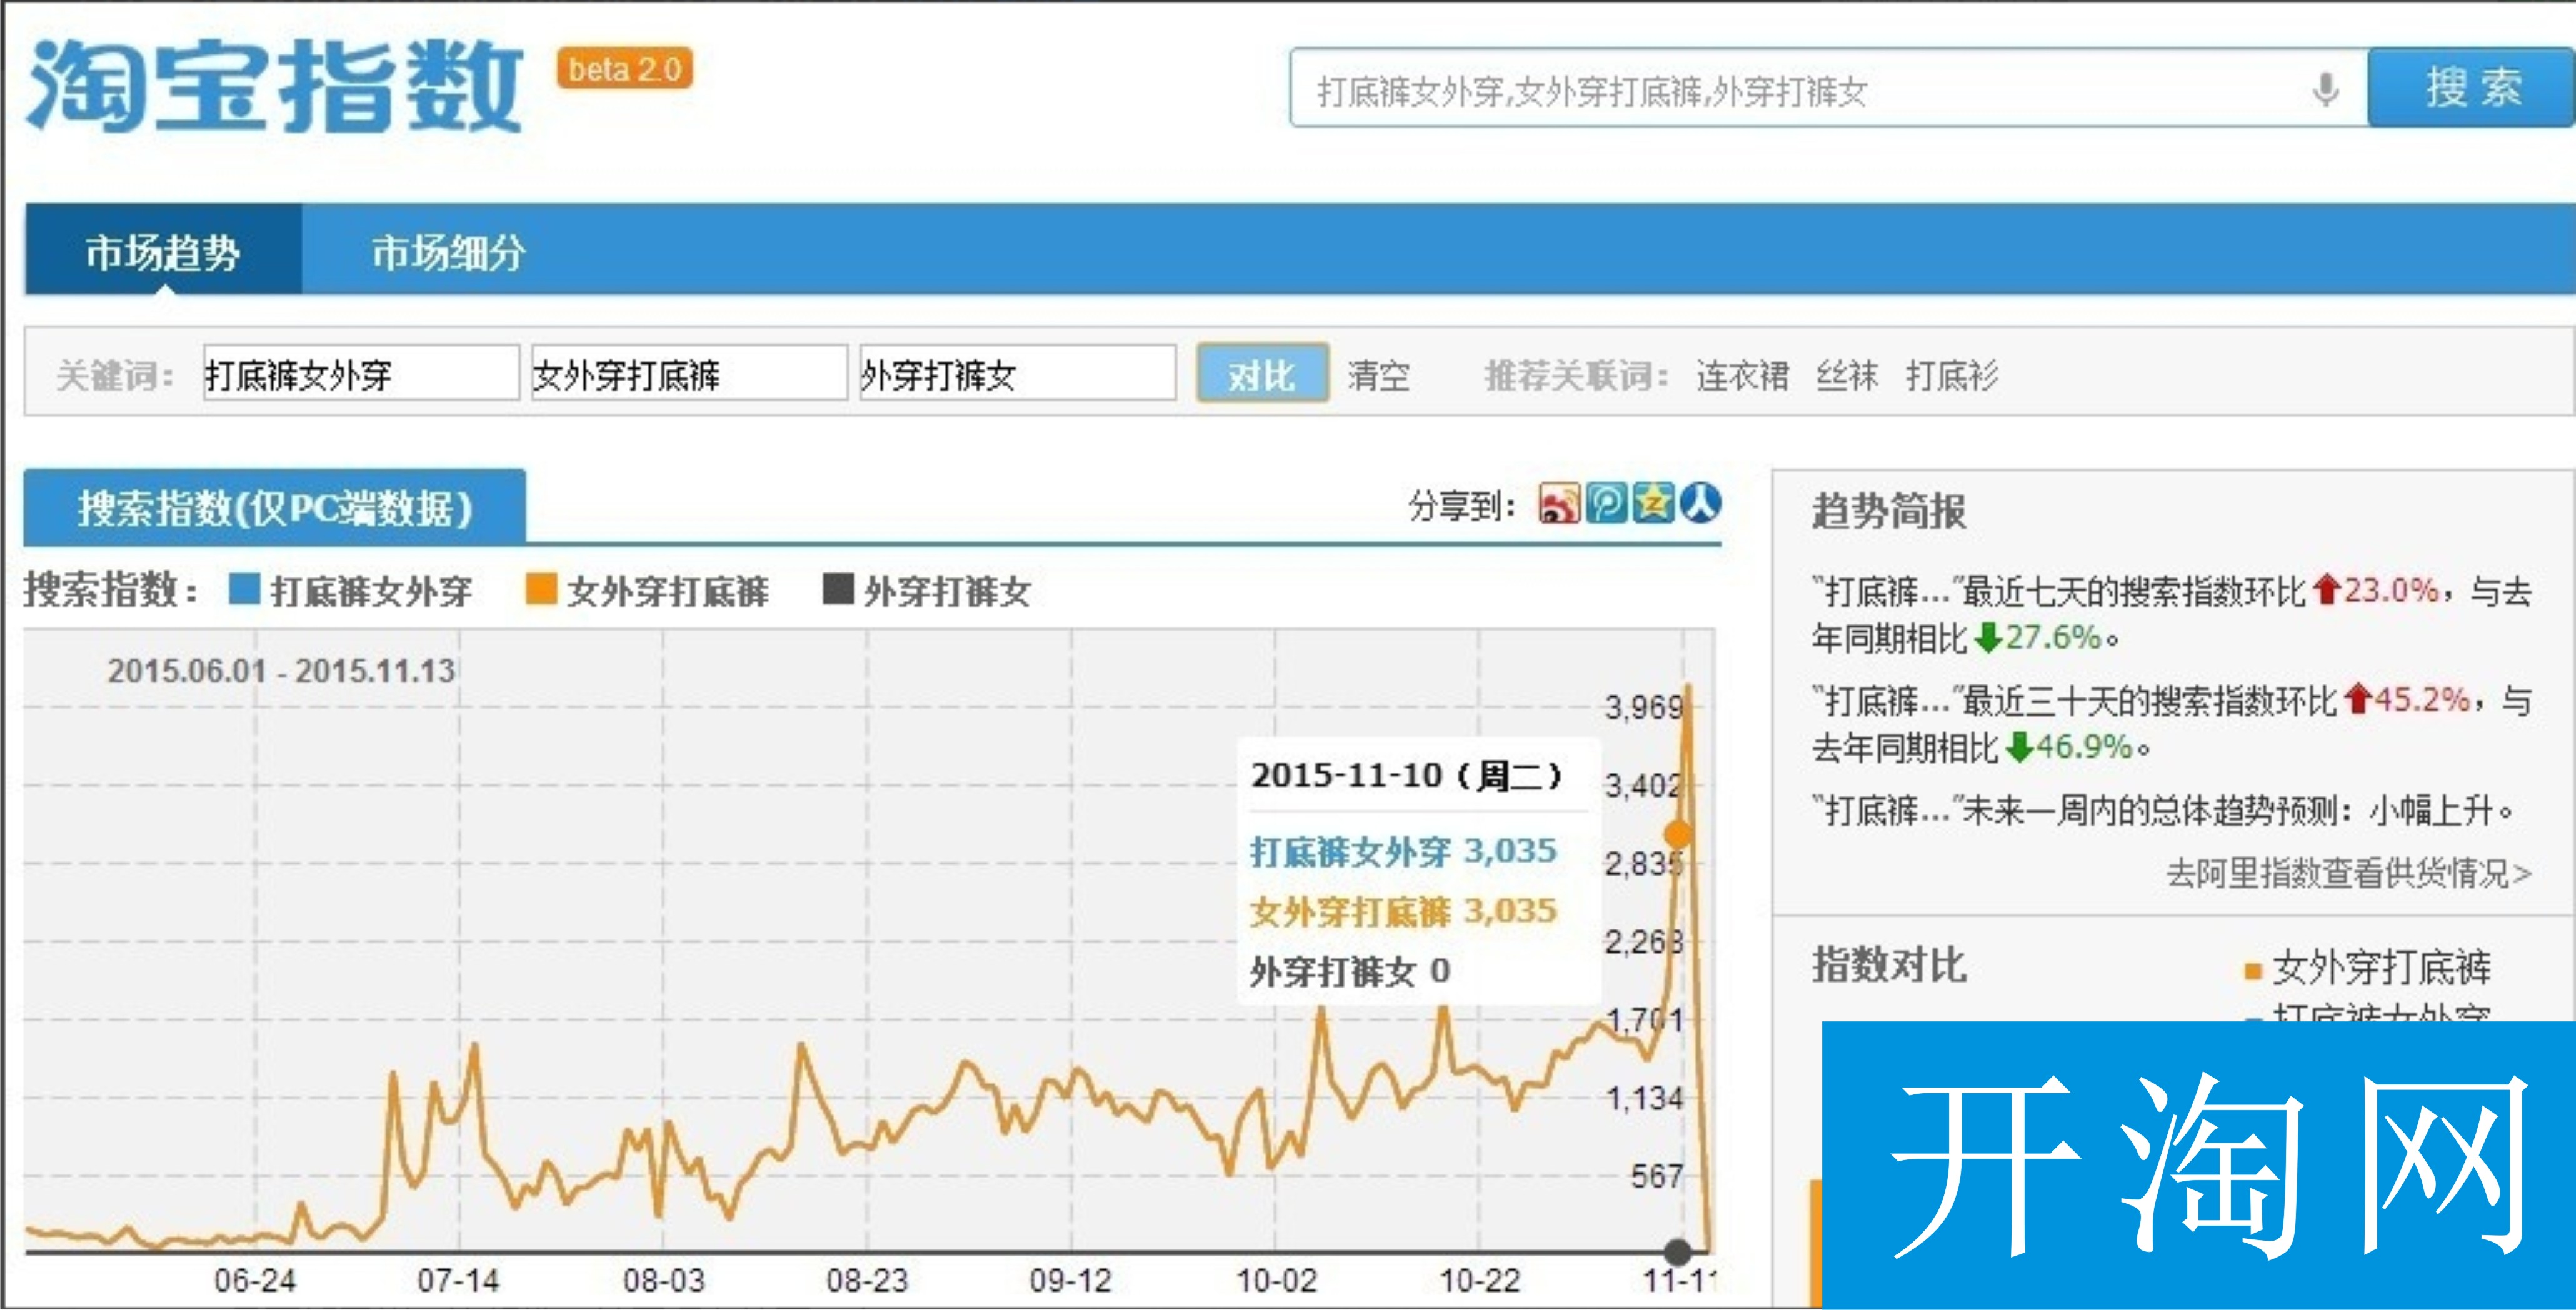Click the microphone voice search icon
The image size is (2576, 1310).
[x=2326, y=90]
